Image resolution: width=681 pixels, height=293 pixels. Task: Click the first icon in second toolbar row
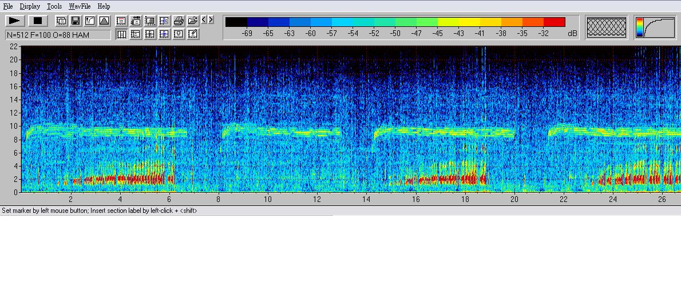pyautogui.click(x=121, y=34)
